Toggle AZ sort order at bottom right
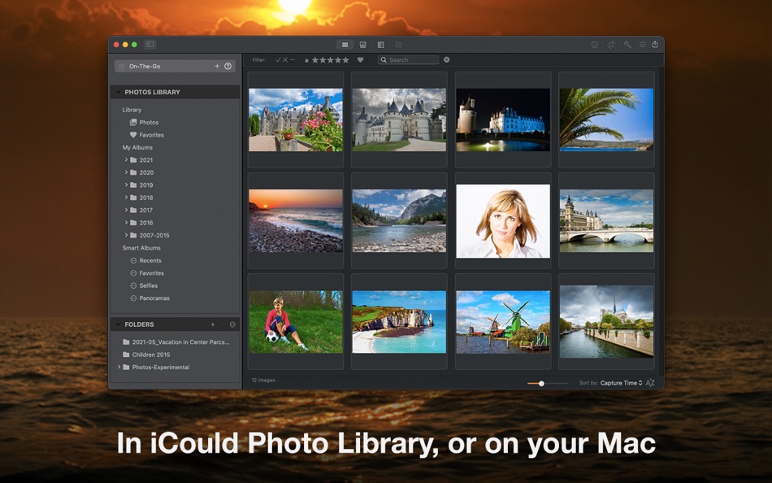 tap(649, 382)
